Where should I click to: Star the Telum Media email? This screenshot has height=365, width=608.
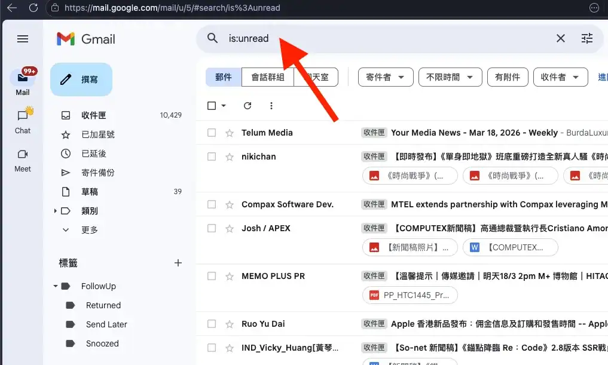[229, 133]
